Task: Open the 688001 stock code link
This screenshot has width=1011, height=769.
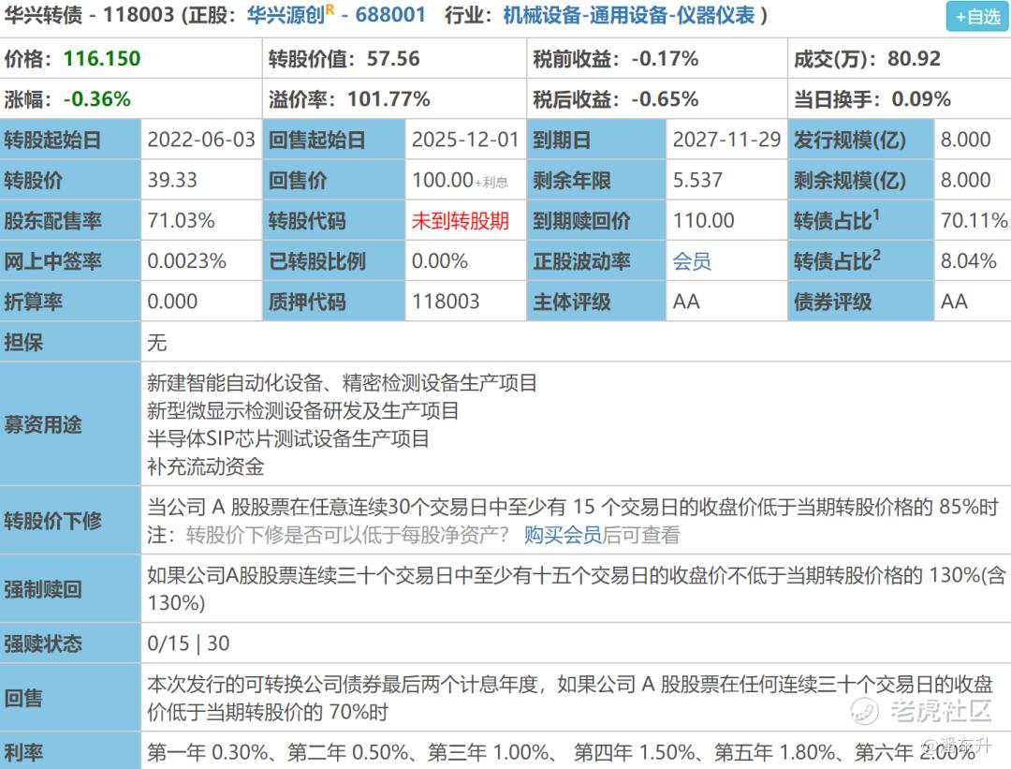Action: coord(390,15)
